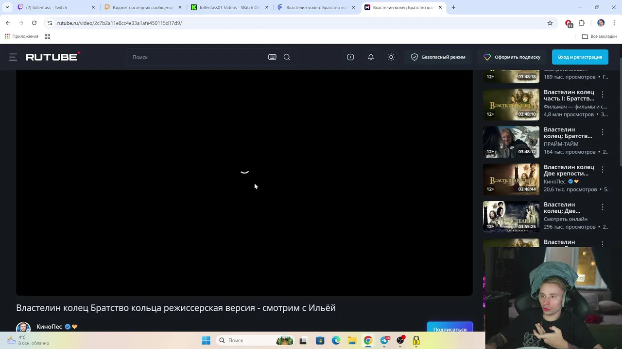Open File Explorer from taskbar
The image size is (622, 349).
(x=352, y=340)
